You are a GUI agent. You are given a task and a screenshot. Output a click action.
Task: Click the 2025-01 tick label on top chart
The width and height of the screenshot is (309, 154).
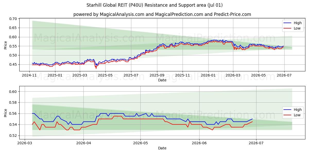click(x=55, y=75)
